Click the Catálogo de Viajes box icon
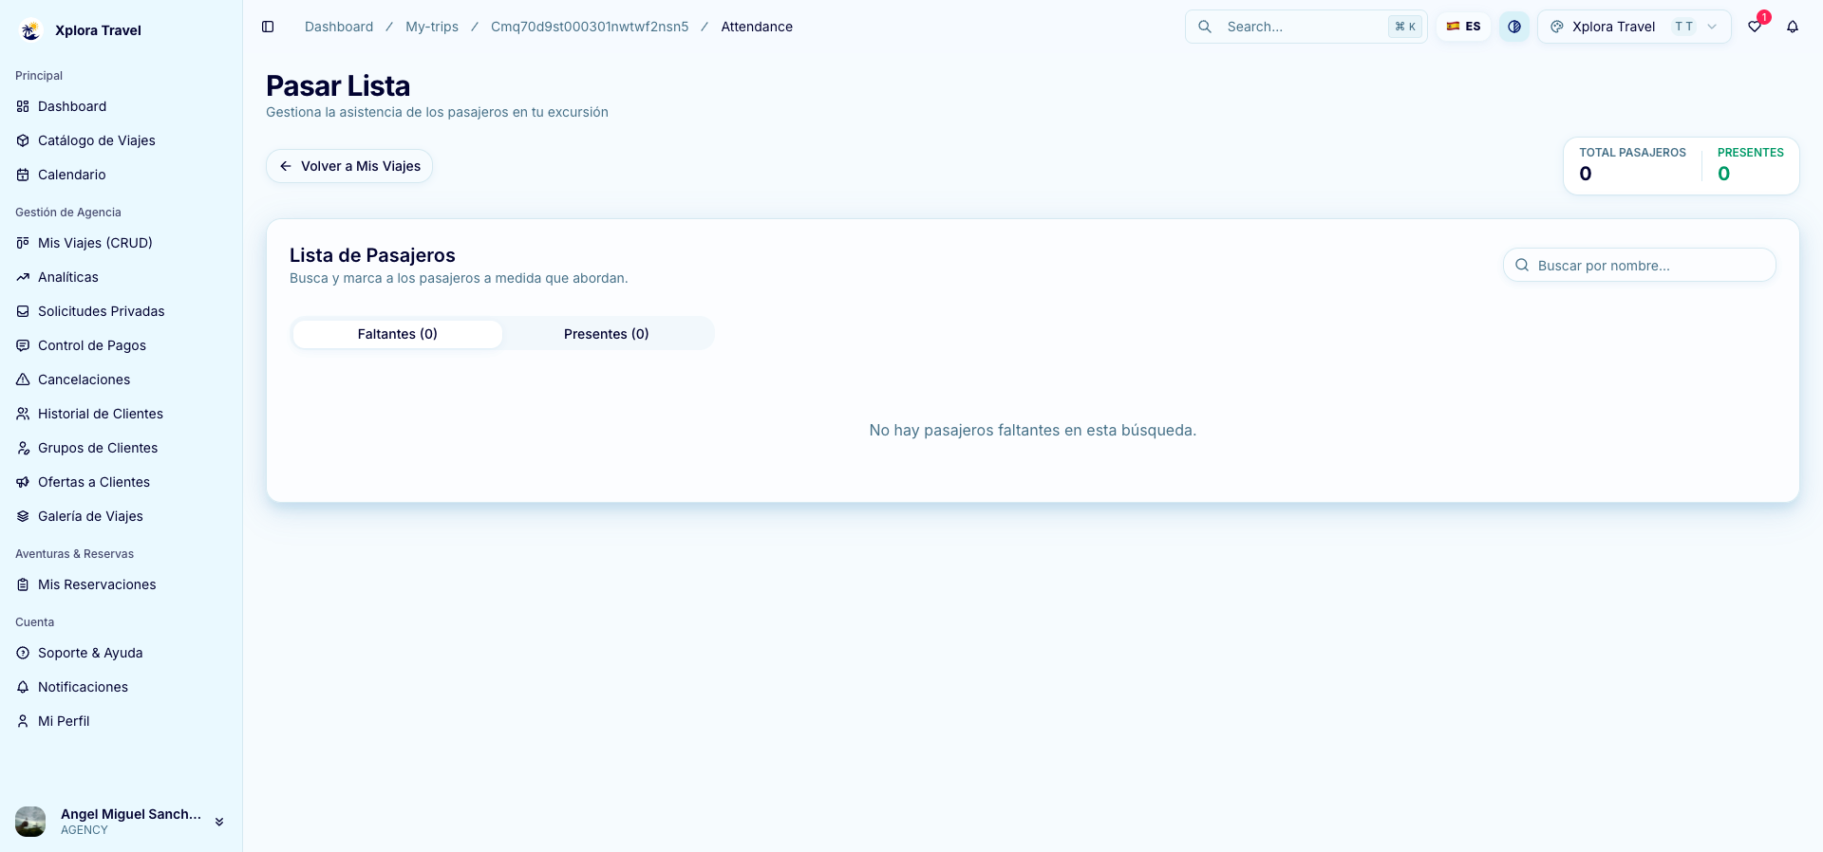The image size is (1823, 852). 23,140
